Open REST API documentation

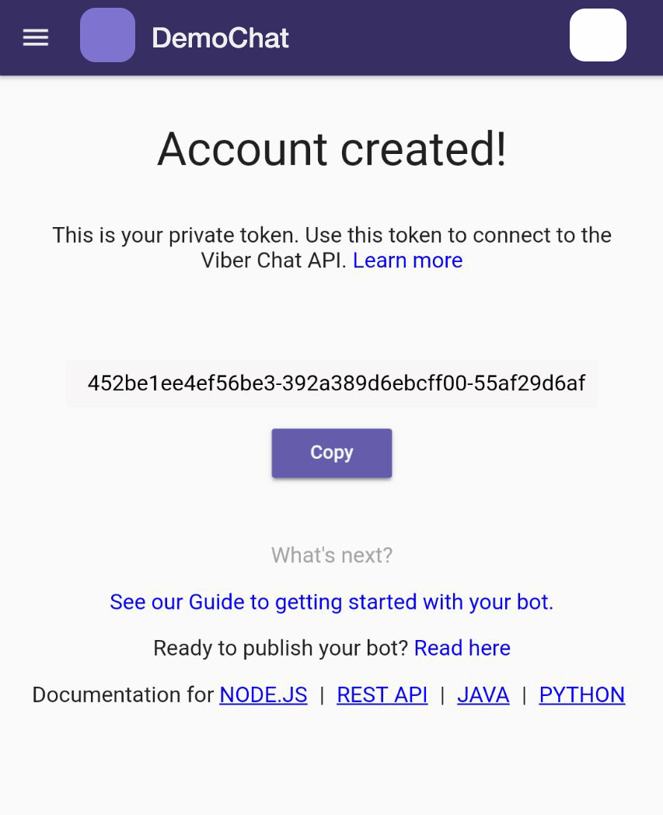(x=382, y=695)
